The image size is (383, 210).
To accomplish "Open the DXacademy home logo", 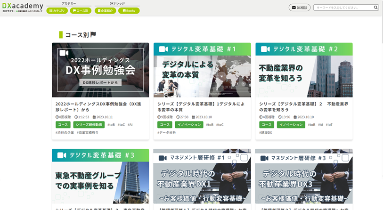I will pos(23,8).
